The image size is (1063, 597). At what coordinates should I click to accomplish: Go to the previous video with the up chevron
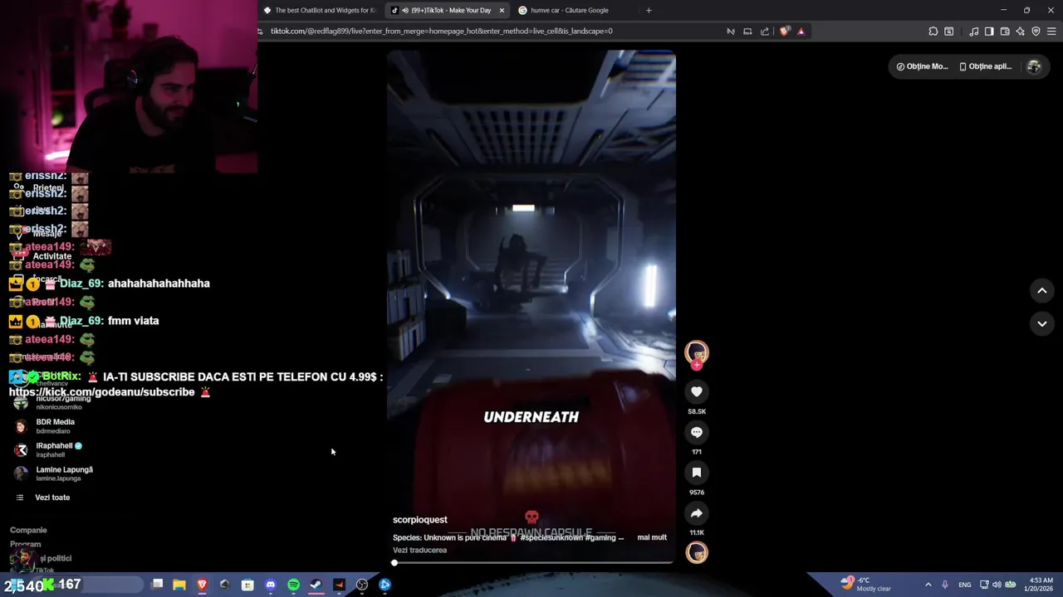click(1042, 290)
